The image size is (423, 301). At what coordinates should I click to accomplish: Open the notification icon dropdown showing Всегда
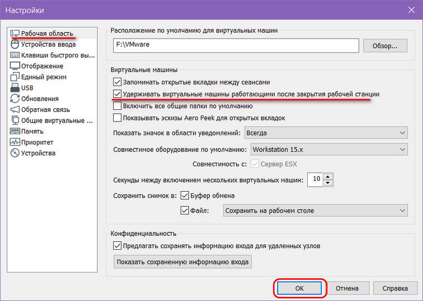pyautogui.click(x=326, y=133)
